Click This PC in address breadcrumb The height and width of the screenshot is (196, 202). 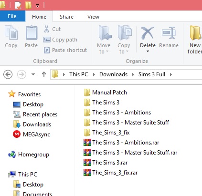(79, 74)
